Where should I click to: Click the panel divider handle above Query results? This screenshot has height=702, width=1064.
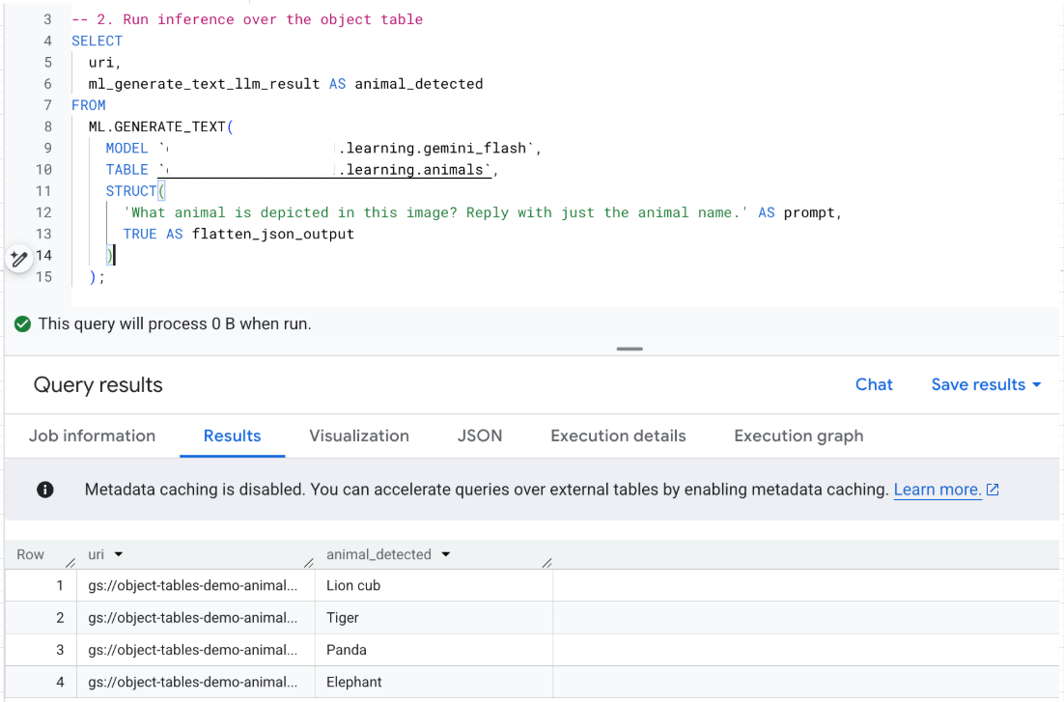click(x=630, y=349)
